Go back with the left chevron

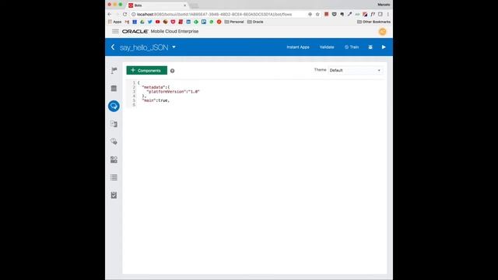coord(113,47)
